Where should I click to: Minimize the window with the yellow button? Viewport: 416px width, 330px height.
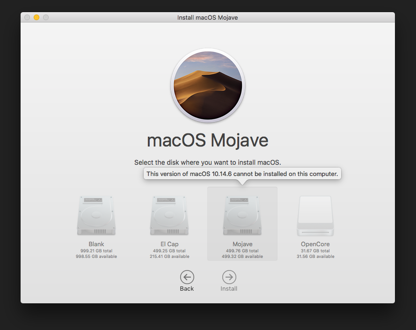36,17
